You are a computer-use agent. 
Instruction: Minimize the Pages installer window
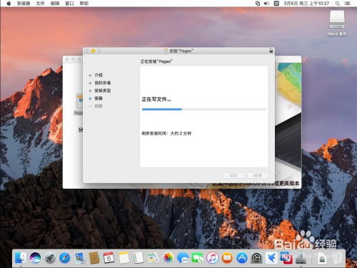point(94,51)
